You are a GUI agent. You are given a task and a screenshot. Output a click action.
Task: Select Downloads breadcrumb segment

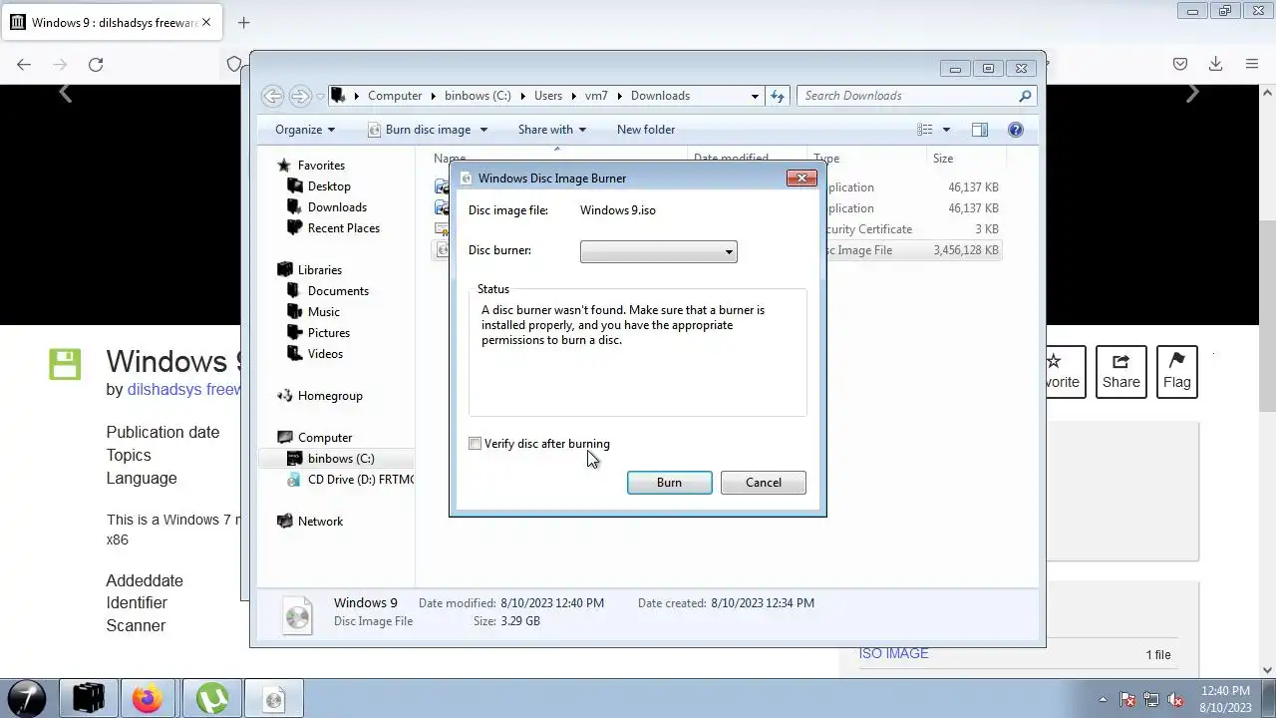pos(660,96)
